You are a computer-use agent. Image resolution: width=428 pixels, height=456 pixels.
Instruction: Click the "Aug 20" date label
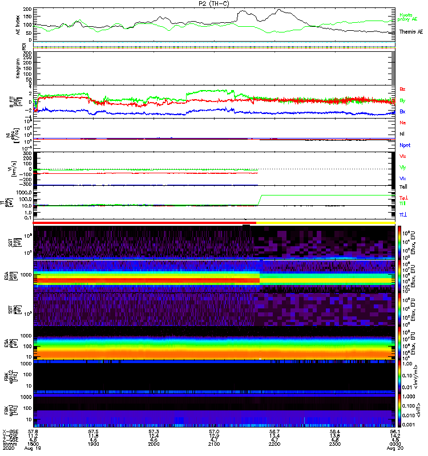pos(395,448)
